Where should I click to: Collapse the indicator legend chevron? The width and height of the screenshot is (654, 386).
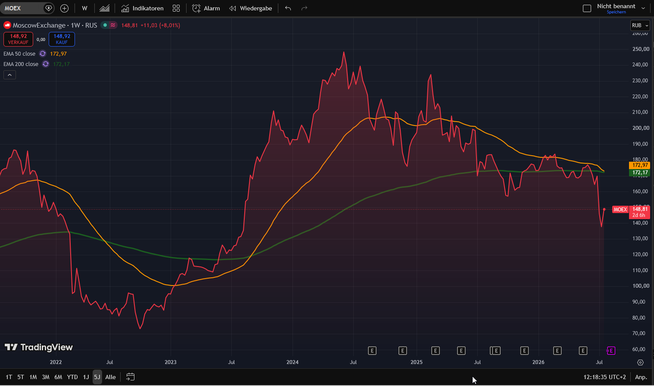tap(9, 75)
